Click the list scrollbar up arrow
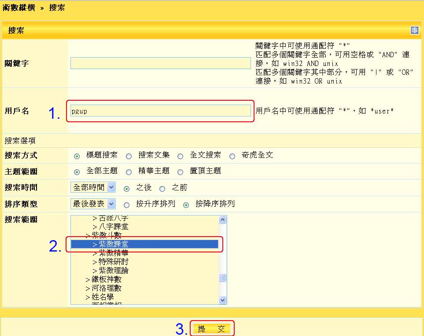 223,220
